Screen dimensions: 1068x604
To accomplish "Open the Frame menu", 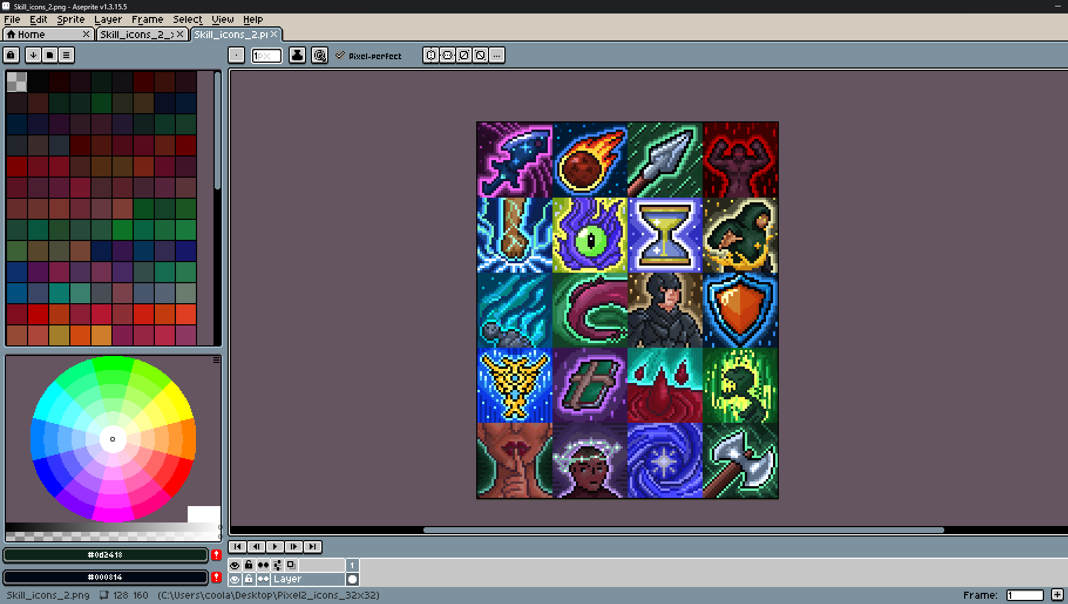I will click(x=148, y=19).
